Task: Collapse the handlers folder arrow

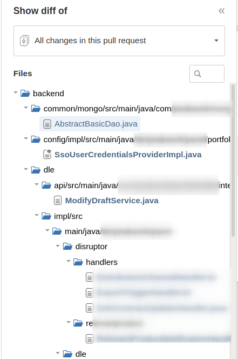Action: [69, 261]
